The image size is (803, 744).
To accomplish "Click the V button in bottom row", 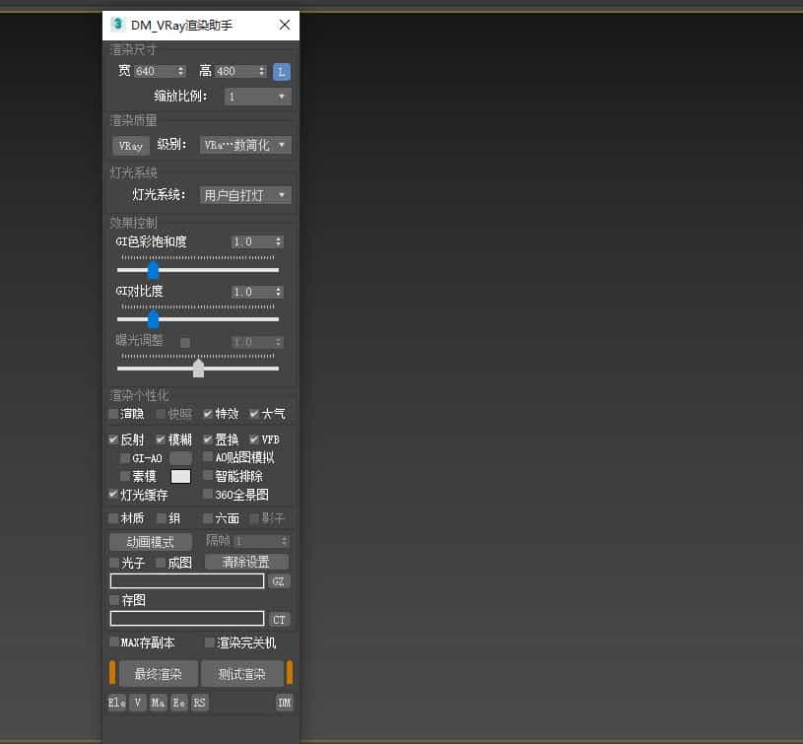I will pos(138,703).
